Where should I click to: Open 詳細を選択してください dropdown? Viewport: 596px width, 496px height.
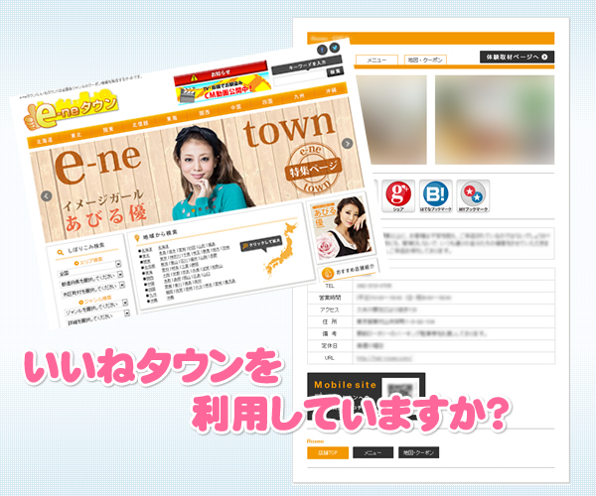click(x=98, y=318)
